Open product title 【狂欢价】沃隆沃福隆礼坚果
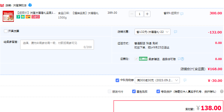 pos(36,13)
